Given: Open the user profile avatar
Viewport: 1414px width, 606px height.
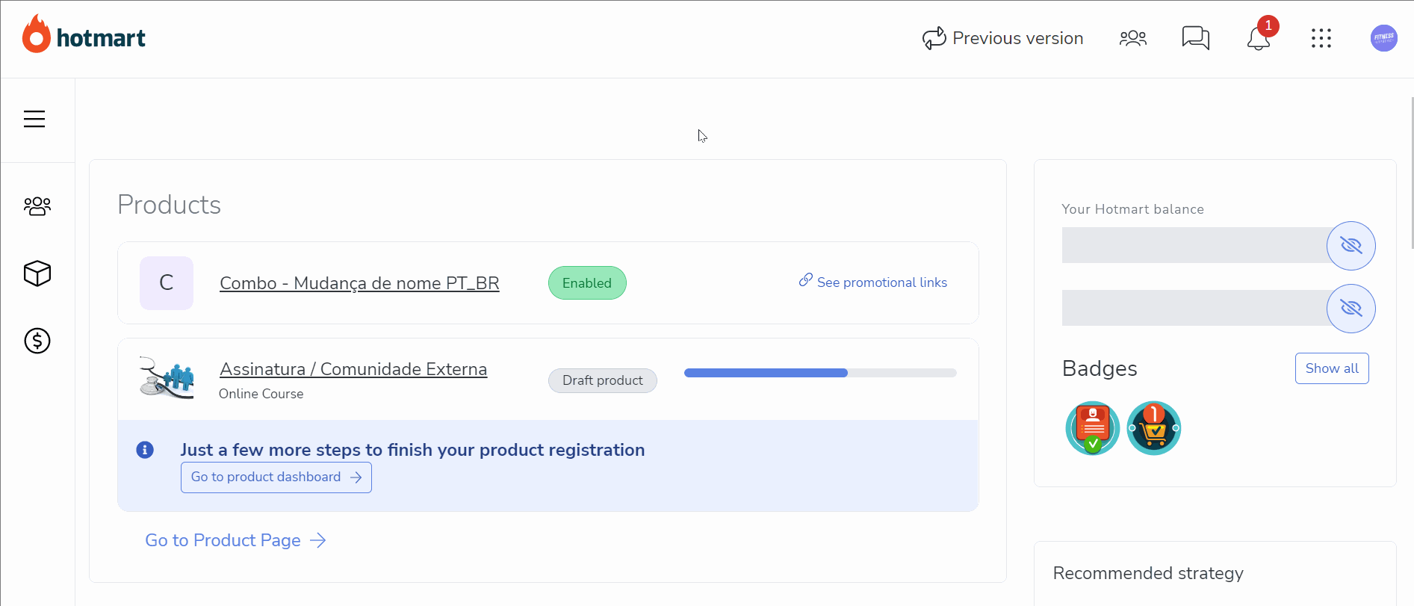Looking at the screenshot, I should [x=1383, y=38].
